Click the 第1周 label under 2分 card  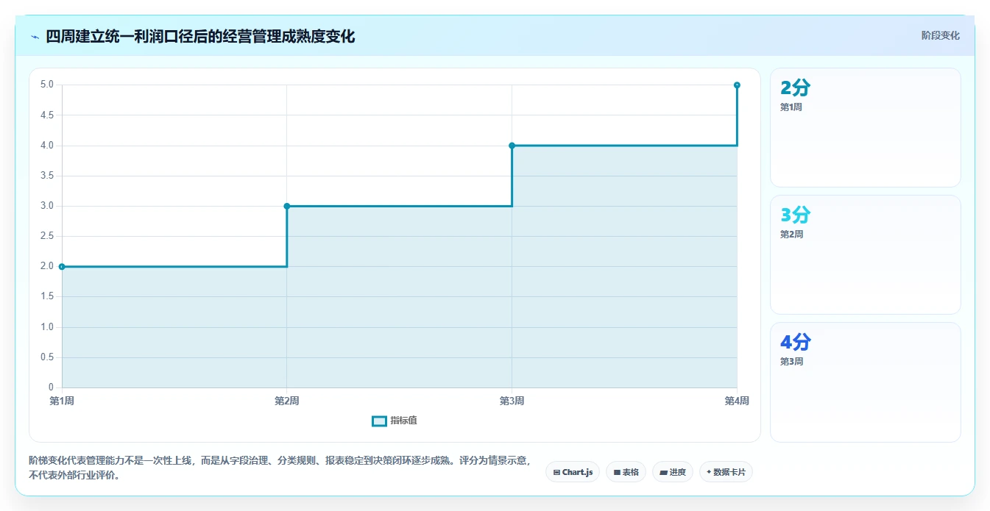pyautogui.click(x=791, y=107)
